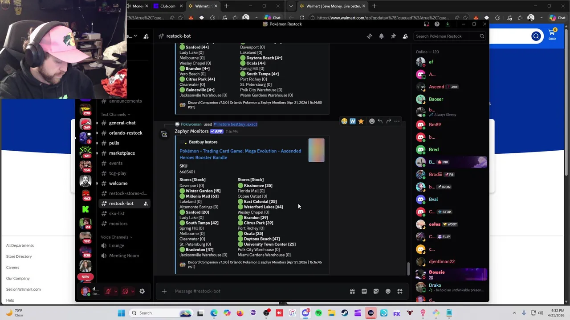The height and width of the screenshot is (320, 570).
Task: Collapse the Voice Channels category
Action: tap(117, 237)
